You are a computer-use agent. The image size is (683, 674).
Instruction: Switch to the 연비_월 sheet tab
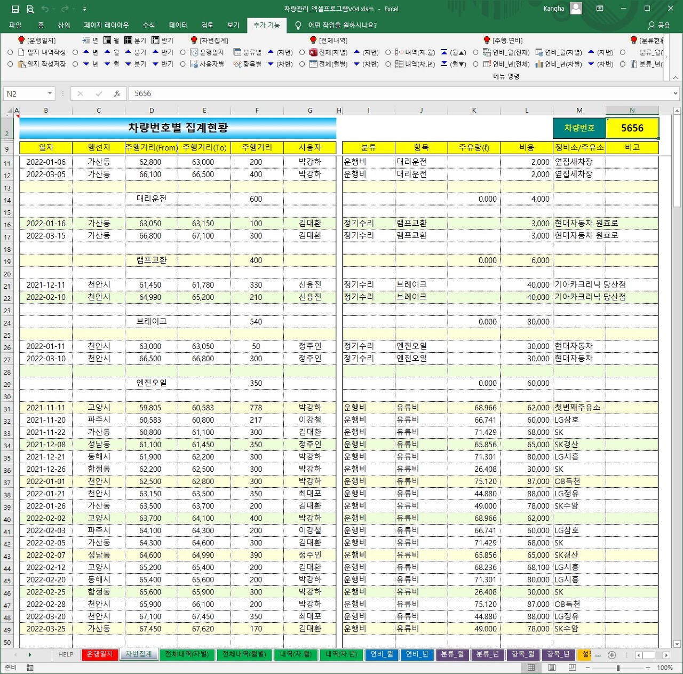(382, 654)
